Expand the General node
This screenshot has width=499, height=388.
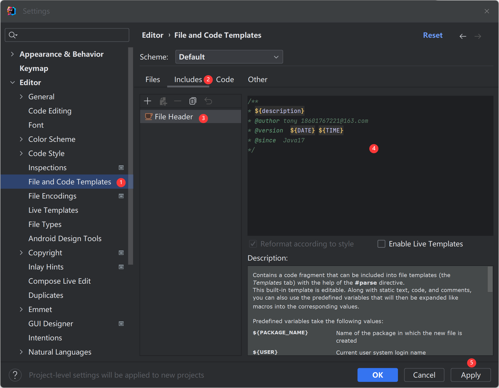[x=21, y=97]
